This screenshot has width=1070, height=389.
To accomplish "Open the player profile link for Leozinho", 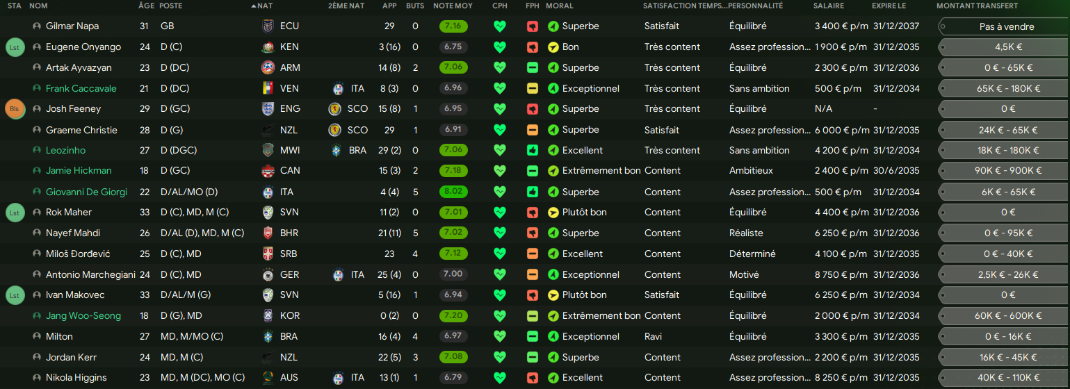I will pyautogui.click(x=65, y=151).
